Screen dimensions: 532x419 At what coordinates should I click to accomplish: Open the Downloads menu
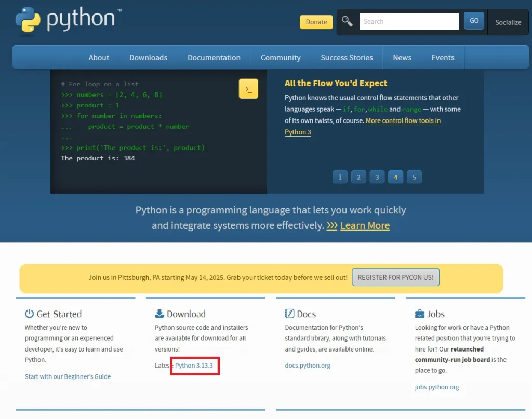tap(148, 57)
